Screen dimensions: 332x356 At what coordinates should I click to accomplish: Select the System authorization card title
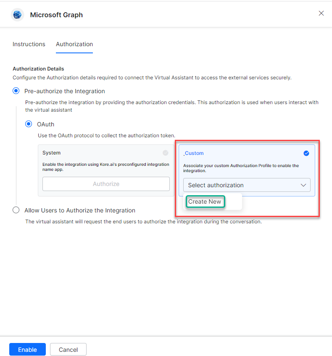51,153
